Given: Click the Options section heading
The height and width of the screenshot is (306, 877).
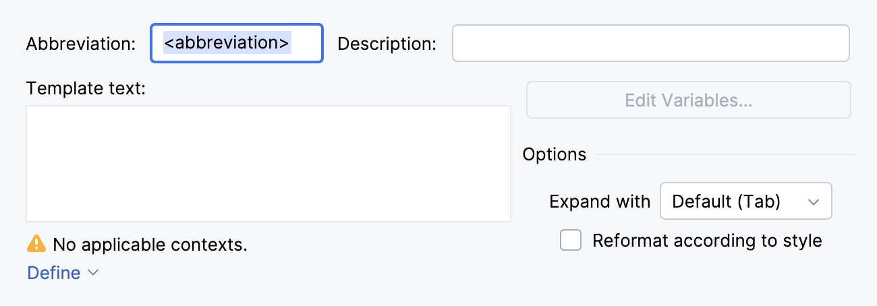Looking at the screenshot, I should tap(554, 154).
